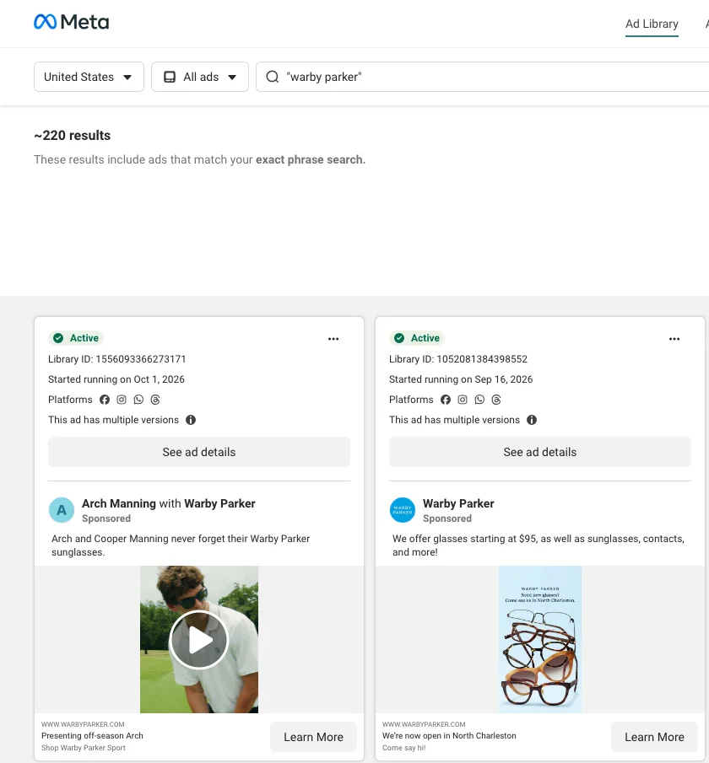Open the stacked glasses ad image
The width and height of the screenshot is (709, 763).
coord(540,639)
